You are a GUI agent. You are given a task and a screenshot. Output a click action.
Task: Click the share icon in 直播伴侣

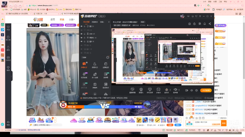210,24
